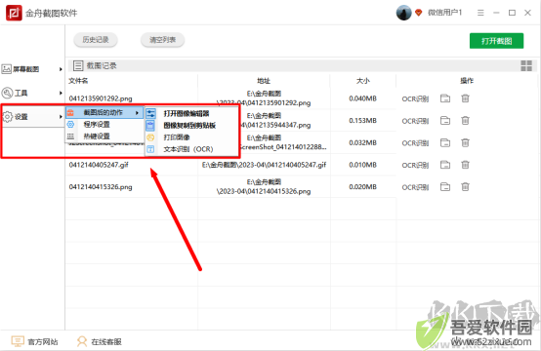
Task: Delete the 0412140405247.gif entry via trash icon
Action: click(465, 165)
